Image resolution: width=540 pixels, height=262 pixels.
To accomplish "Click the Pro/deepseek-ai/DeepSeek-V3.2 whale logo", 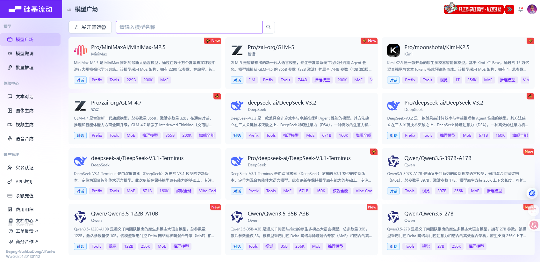I will tap(393, 106).
